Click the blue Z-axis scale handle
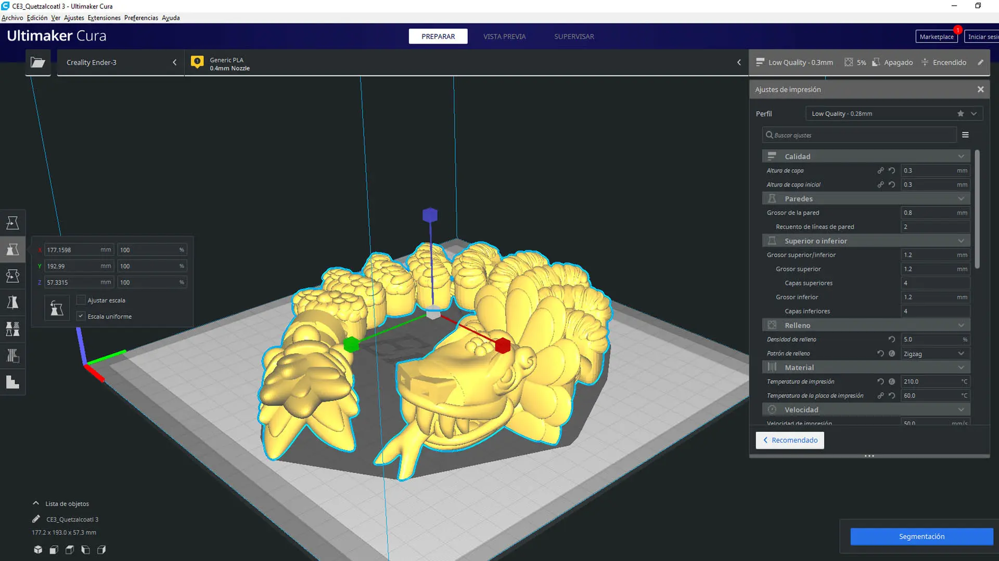 430,215
